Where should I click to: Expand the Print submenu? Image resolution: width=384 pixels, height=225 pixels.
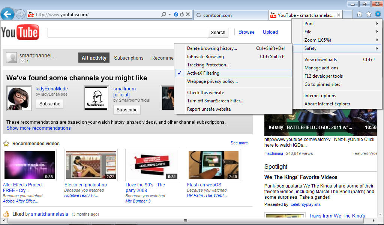[x=337, y=24]
